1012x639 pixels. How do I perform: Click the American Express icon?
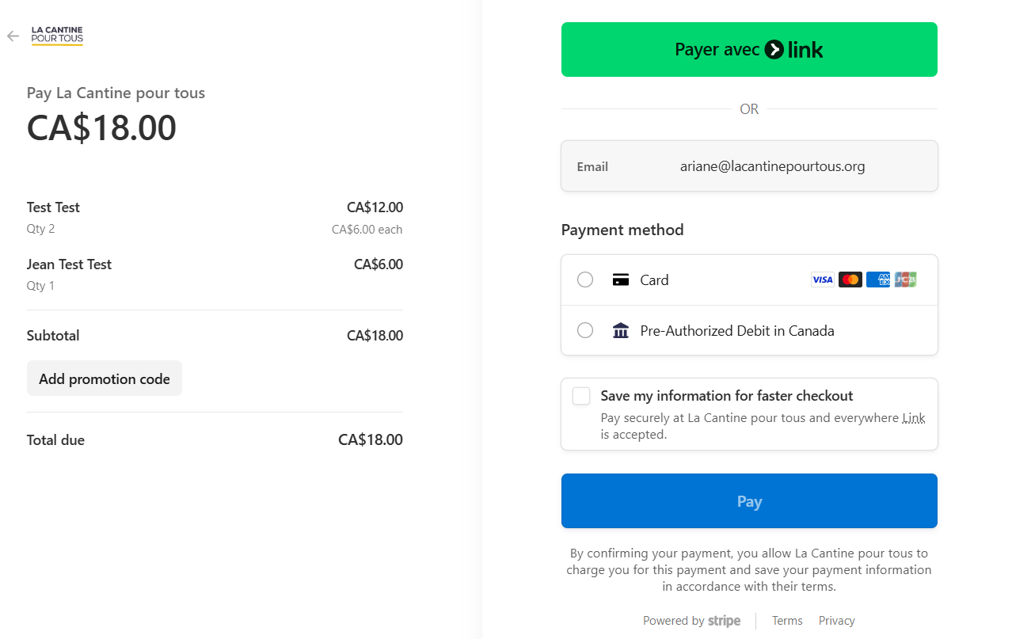coord(877,280)
